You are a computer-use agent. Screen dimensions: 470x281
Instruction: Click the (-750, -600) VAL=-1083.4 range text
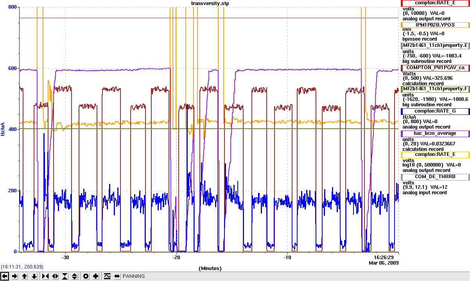(x=432, y=56)
